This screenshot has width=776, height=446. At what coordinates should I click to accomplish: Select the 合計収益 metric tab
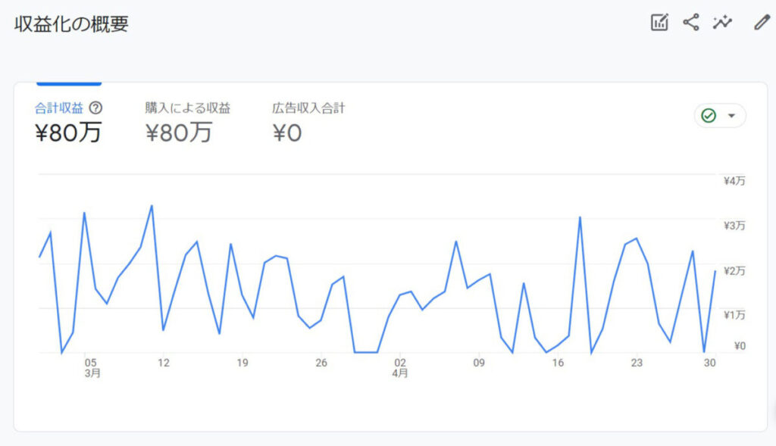[61, 108]
